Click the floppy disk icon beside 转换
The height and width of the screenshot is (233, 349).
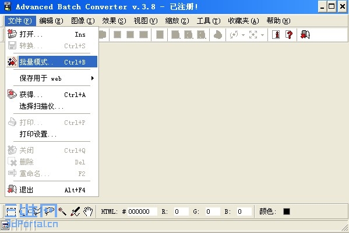pos(12,45)
